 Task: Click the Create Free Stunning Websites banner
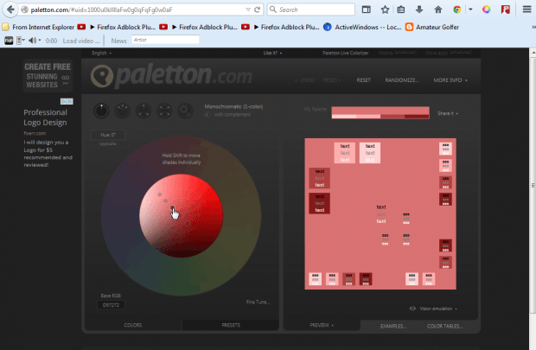coord(48,76)
